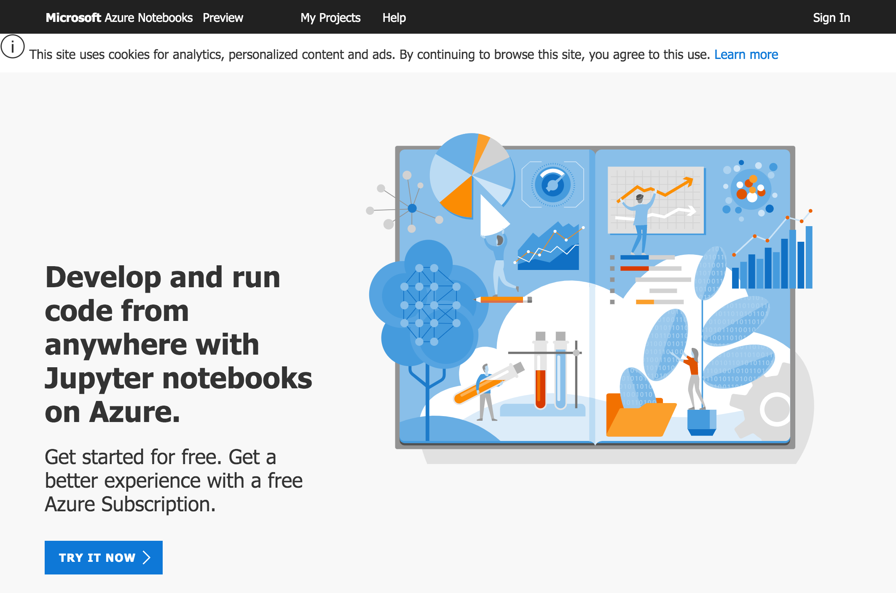Click the gauge dial graphic in the illustration
Viewport: 896px width, 593px height.
pyautogui.click(x=551, y=183)
